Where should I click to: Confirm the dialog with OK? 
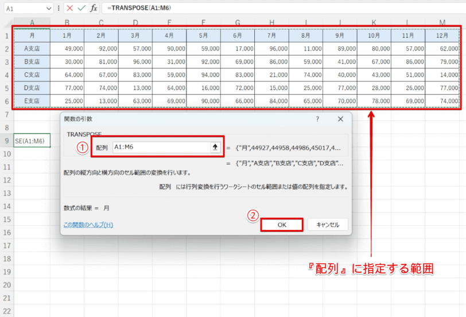(x=282, y=225)
